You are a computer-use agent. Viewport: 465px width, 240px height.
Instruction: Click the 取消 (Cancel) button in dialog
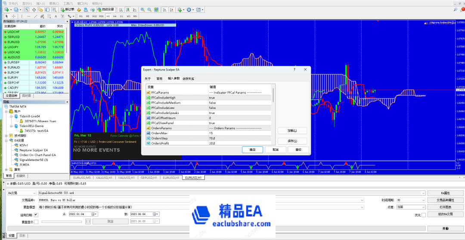(x=275, y=150)
